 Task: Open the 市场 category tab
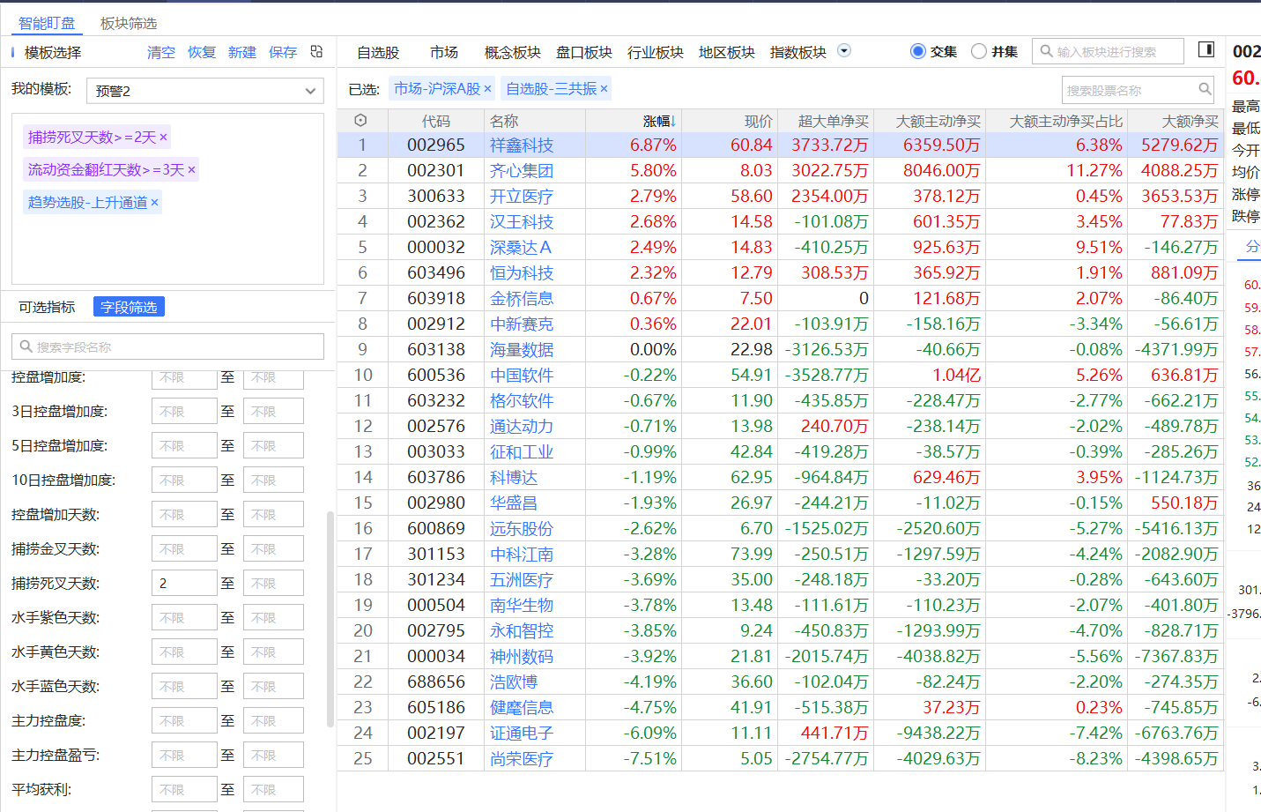click(x=444, y=52)
